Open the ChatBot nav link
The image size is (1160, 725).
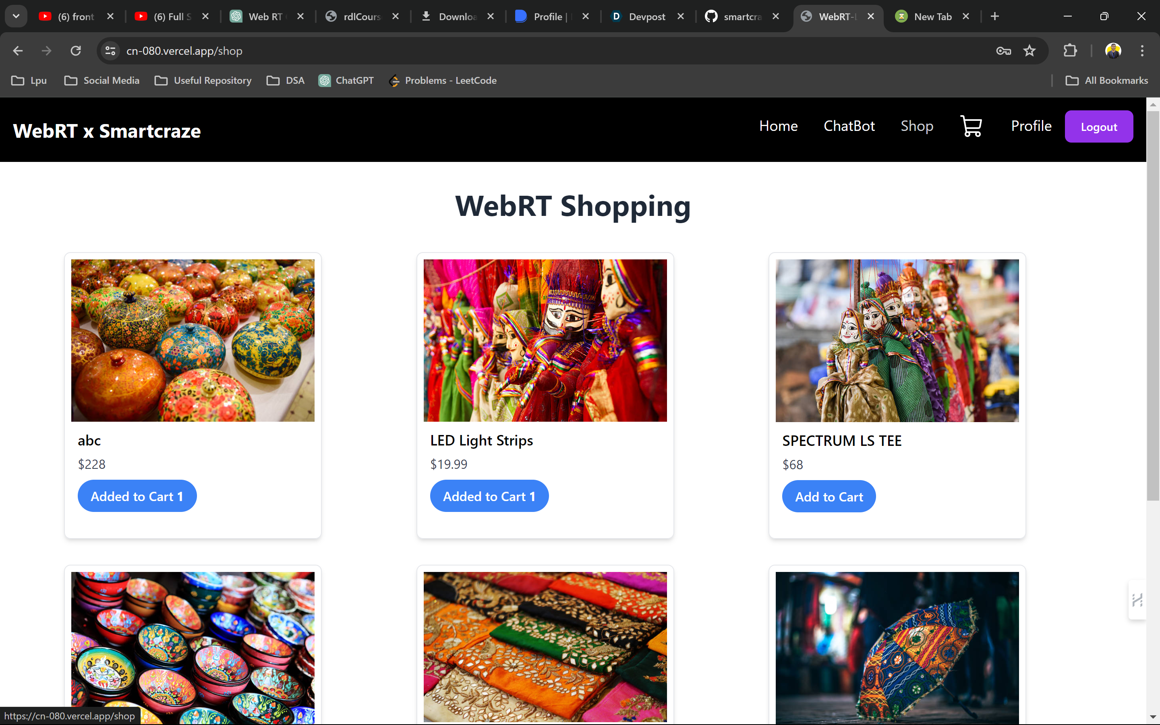(x=849, y=126)
